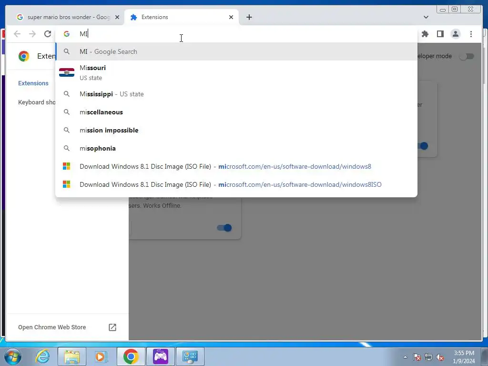Click the clock showing 3:55 PM

(464, 357)
